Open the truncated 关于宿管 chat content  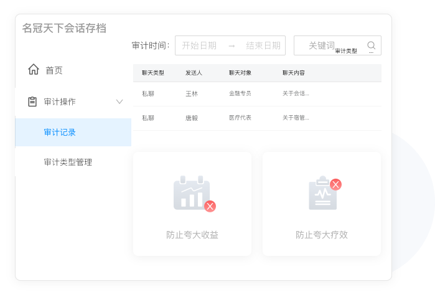pyautogui.click(x=296, y=118)
